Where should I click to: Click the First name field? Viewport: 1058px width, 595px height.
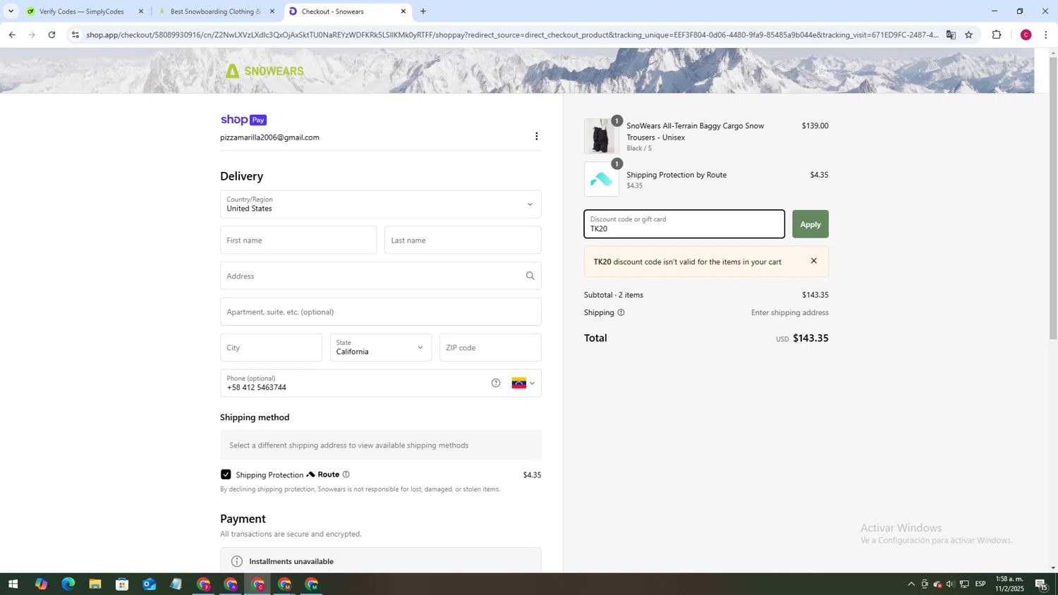(x=298, y=240)
